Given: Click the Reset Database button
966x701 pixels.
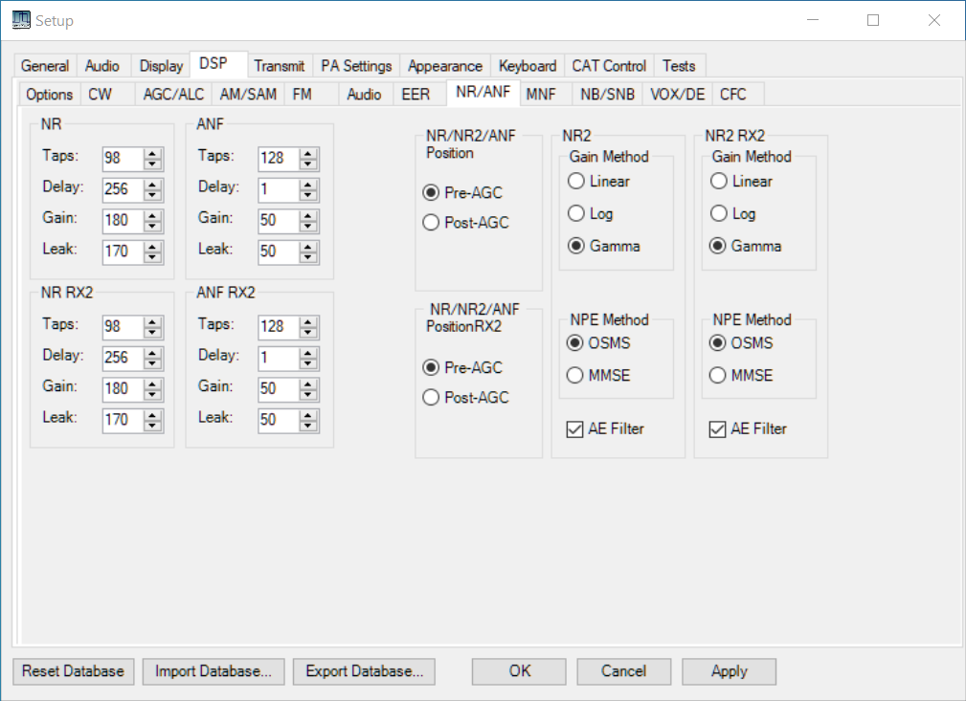Looking at the screenshot, I should (73, 671).
